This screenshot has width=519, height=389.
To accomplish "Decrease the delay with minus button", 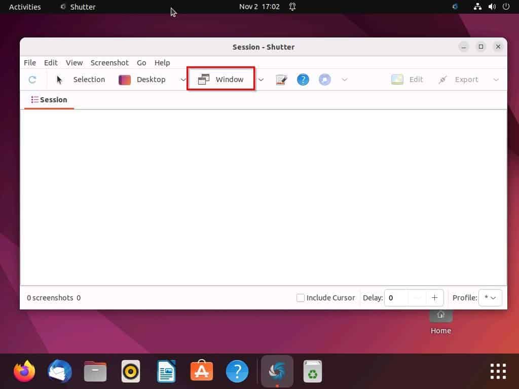I will (417, 298).
